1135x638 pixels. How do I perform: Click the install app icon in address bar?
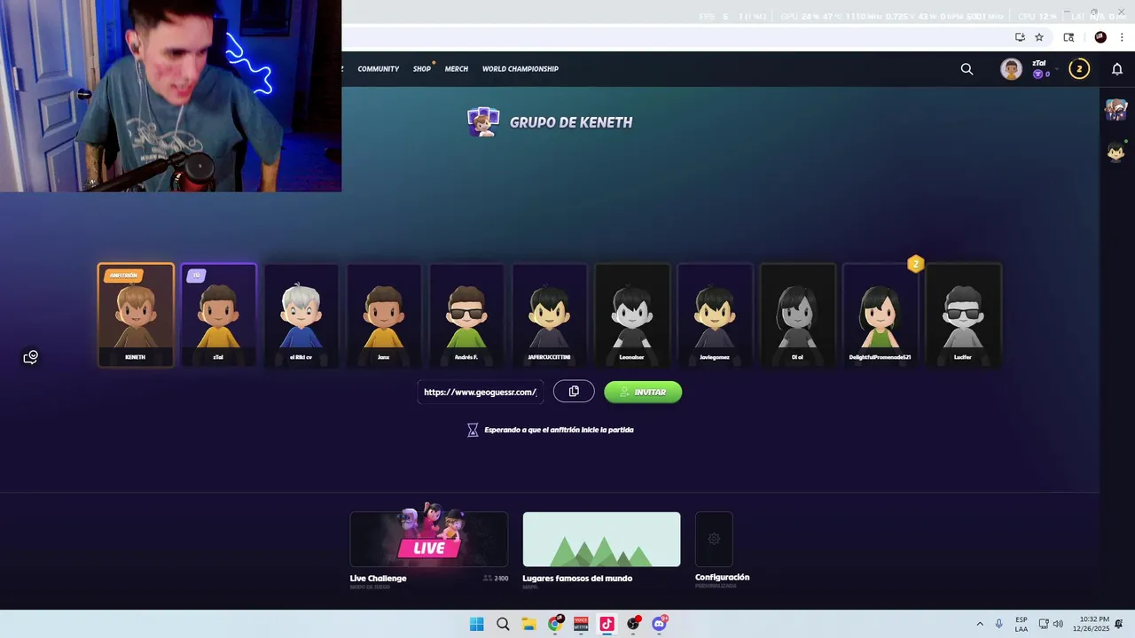[x=1020, y=37]
